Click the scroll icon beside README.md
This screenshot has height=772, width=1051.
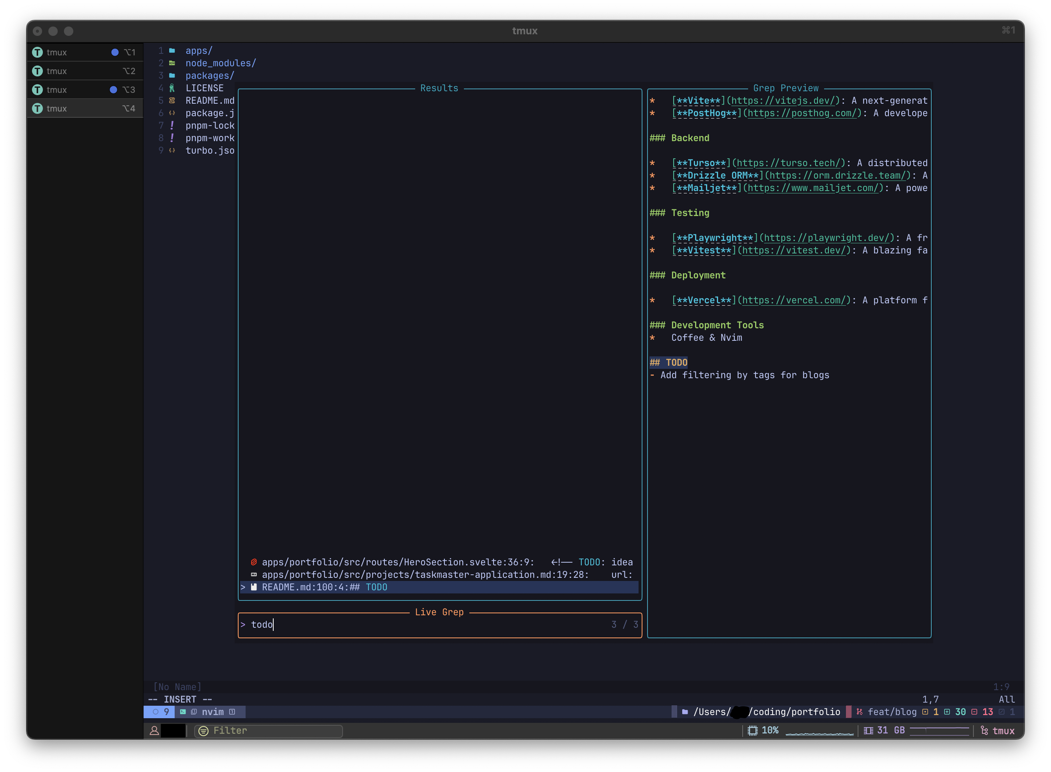pyautogui.click(x=172, y=101)
